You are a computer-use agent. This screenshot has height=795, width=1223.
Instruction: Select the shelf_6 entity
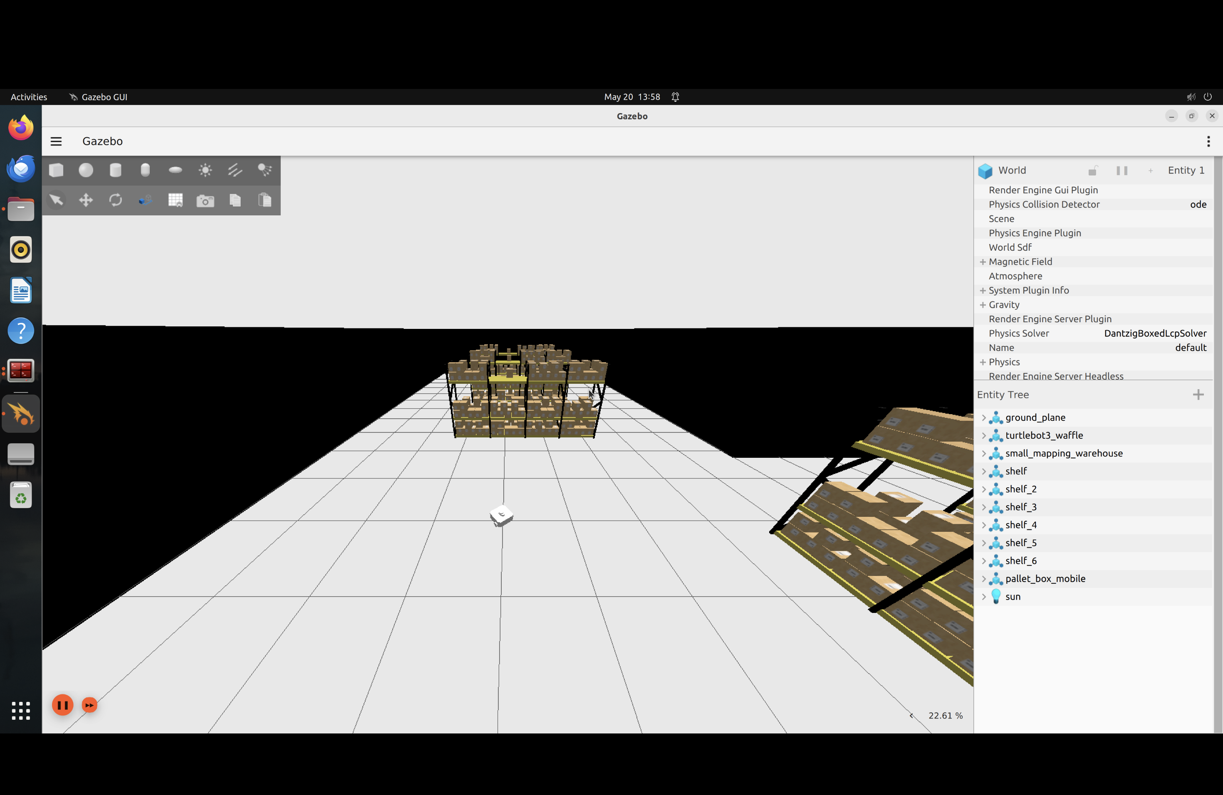[x=1021, y=561]
